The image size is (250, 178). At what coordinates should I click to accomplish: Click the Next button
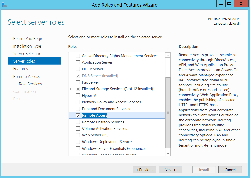[x=170, y=170]
